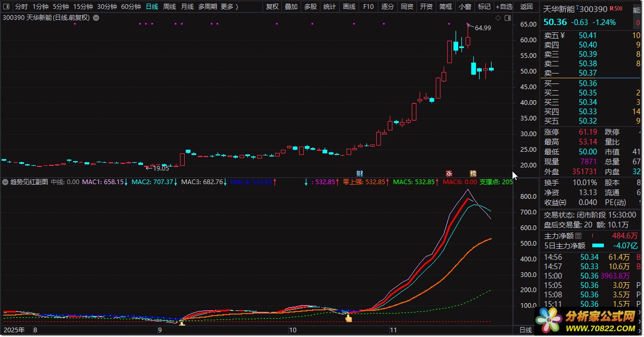Click the 64.99 high price label
This screenshot has height=337, width=644.
[x=483, y=28]
